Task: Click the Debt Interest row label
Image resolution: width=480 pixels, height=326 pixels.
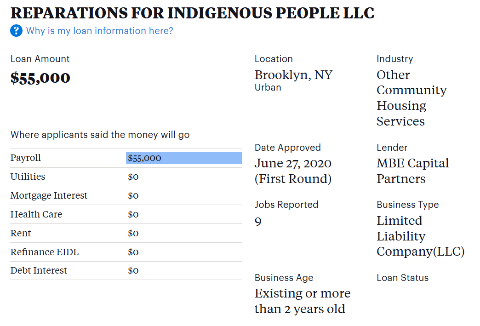Action: [x=39, y=271]
